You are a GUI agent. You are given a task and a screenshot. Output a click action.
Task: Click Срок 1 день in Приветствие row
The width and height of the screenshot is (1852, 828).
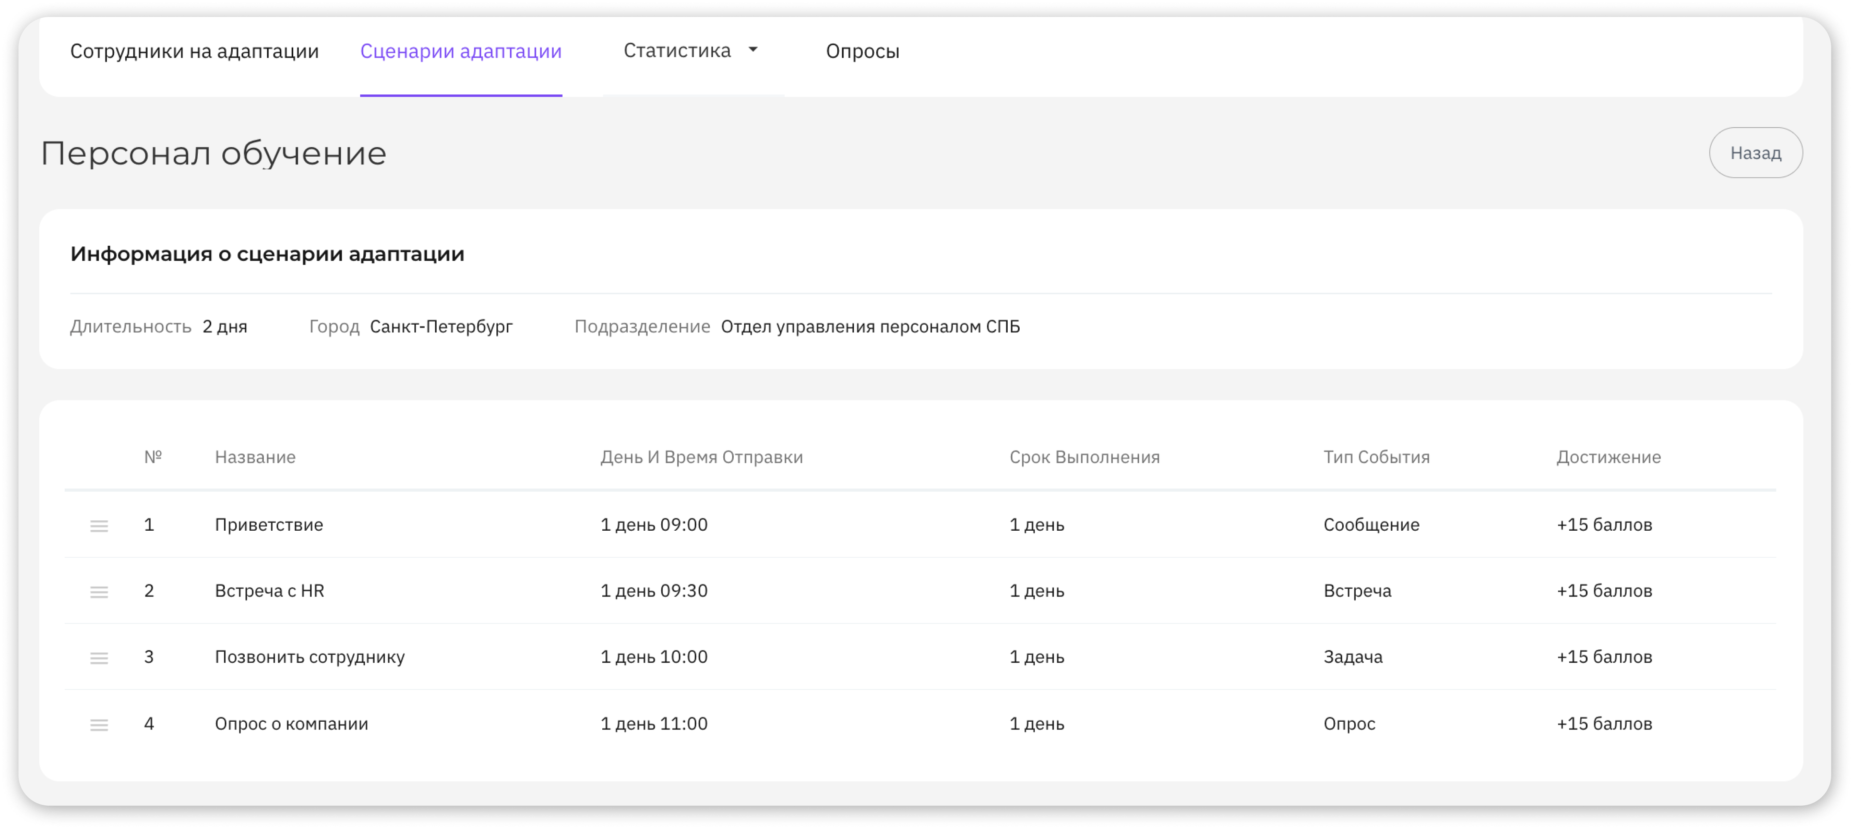pos(1036,525)
